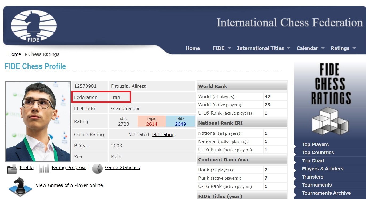Image resolution: width=366 pixels, height=199 pixels.
Task: Expand the Ratings dropdown arrow
Action: 354,48
